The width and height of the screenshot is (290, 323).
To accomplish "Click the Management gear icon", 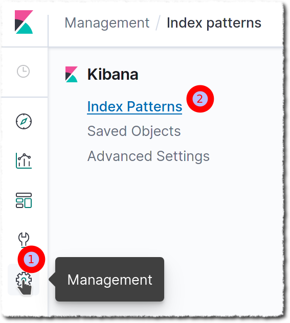I will point(24,280).
